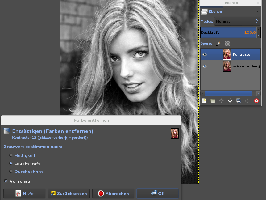266x200 pixels.
Task: Lock the alpha channel checkerboard icon
Action: 227,44
